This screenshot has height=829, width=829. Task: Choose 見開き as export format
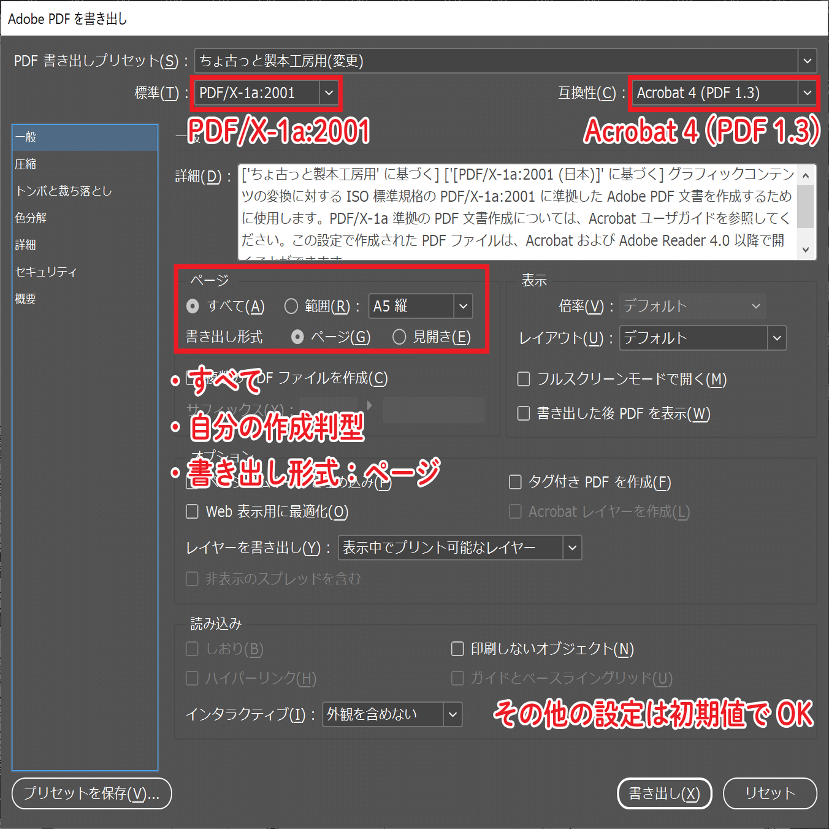point(399,337)
